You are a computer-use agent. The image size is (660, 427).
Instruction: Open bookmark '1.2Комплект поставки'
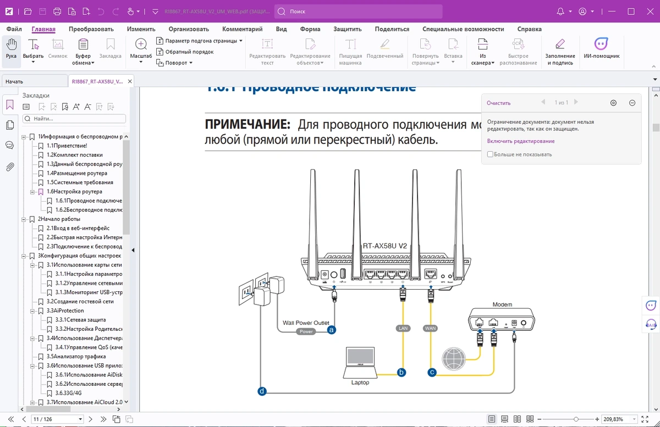(74, 155)
